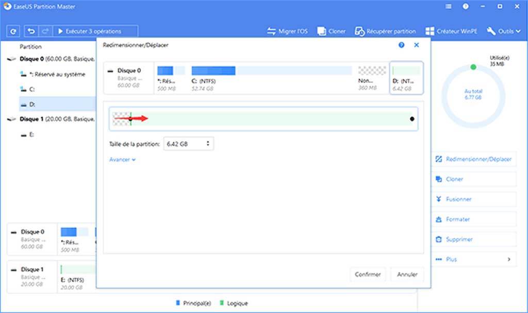This screenshot has width=528, height=313.
Task: Click Fusionner in the right panel
Action: 473,199
